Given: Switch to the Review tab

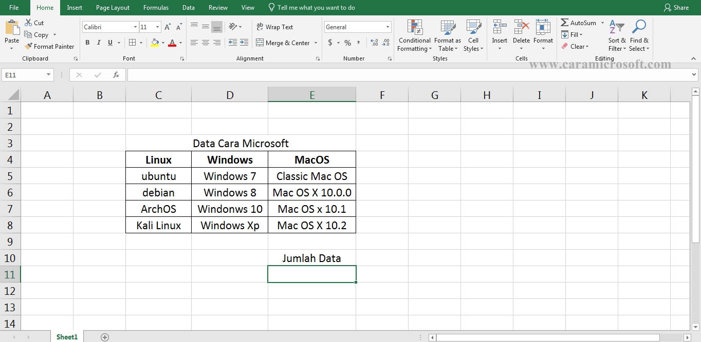Looking at the screenshot, I should [x=218, y=7].
